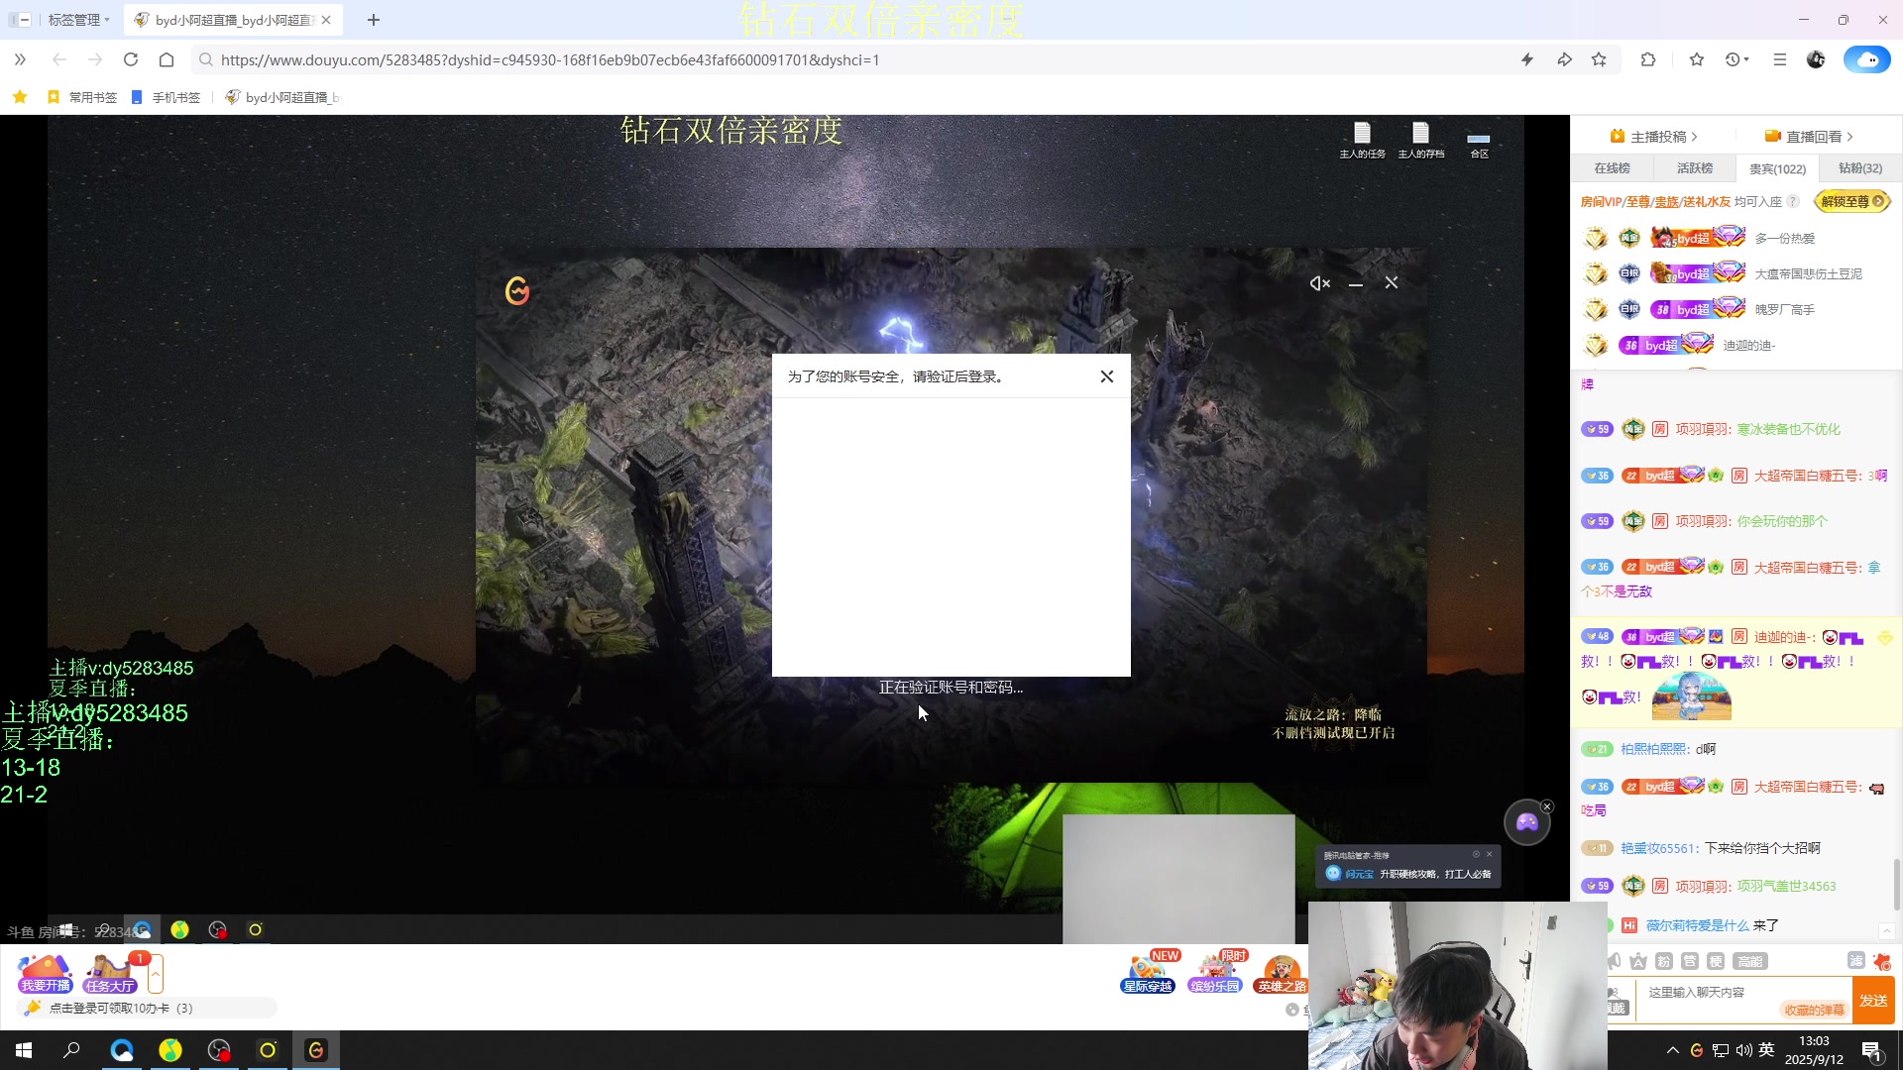
Task: Click the game launcher G logo
Action: [x=517, y=290]
